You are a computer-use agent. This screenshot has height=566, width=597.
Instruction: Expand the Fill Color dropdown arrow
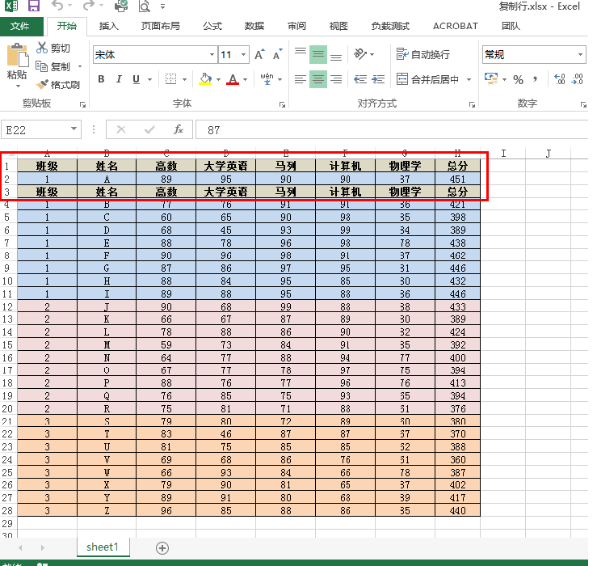click(x=219, y=79)
